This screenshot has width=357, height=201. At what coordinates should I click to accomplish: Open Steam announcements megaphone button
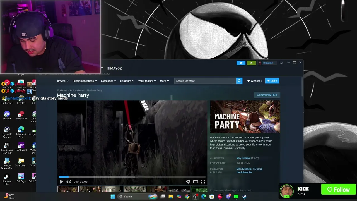point(241,63)
